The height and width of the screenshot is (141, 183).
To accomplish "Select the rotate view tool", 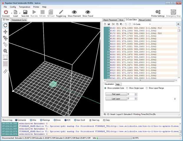I will tap(5, 25).
